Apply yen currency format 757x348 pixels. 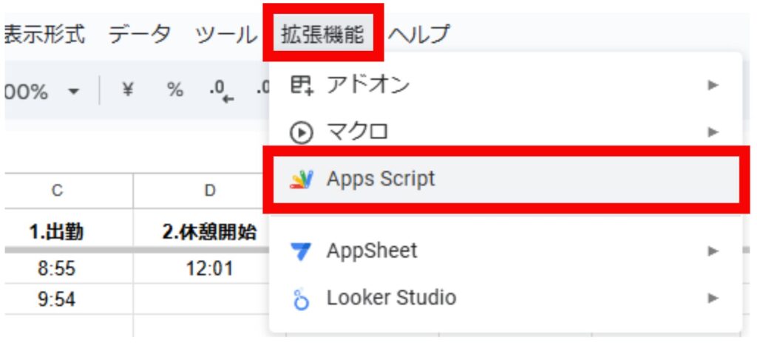point(127,90)
